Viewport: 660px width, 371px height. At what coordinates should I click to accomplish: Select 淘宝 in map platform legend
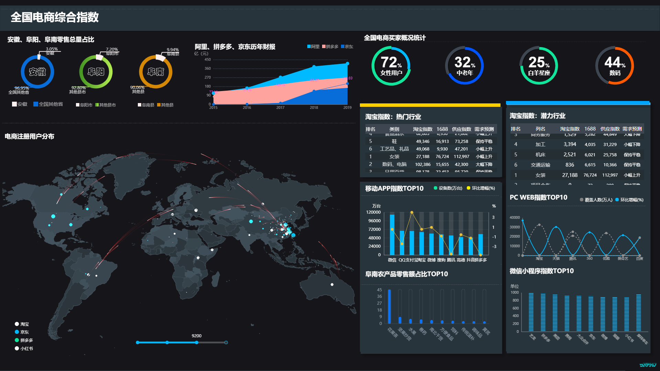22,324
